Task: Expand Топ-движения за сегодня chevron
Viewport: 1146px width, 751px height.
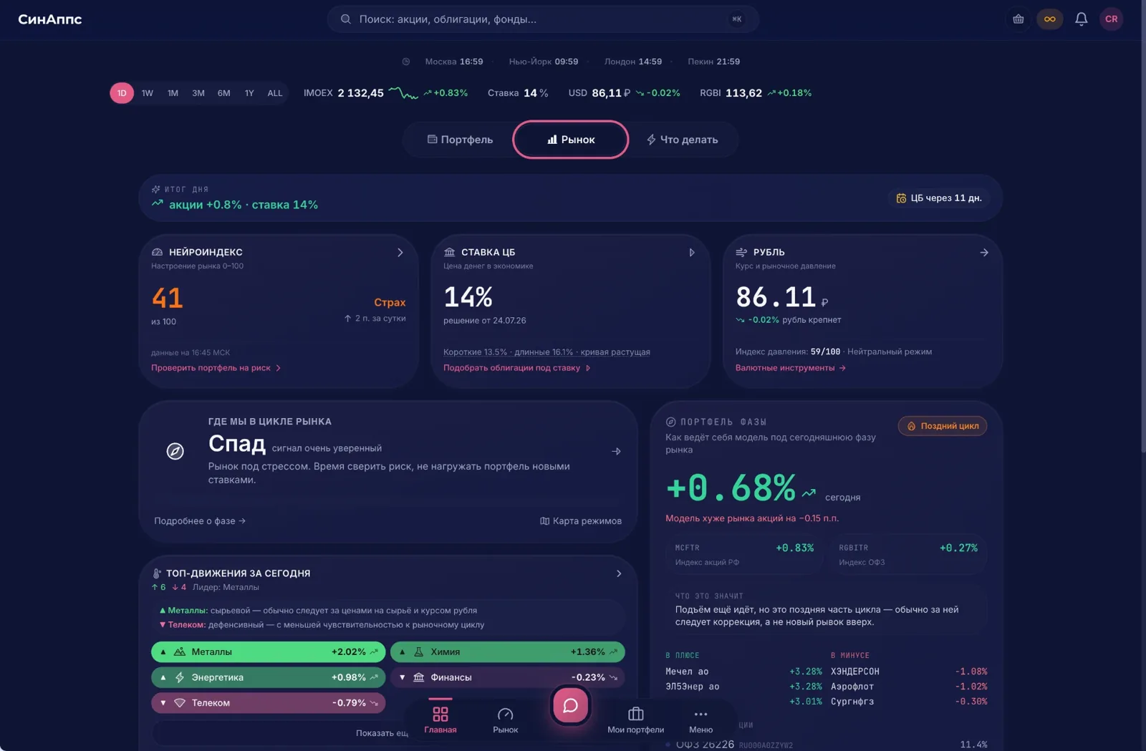Action: pos(620,574)
